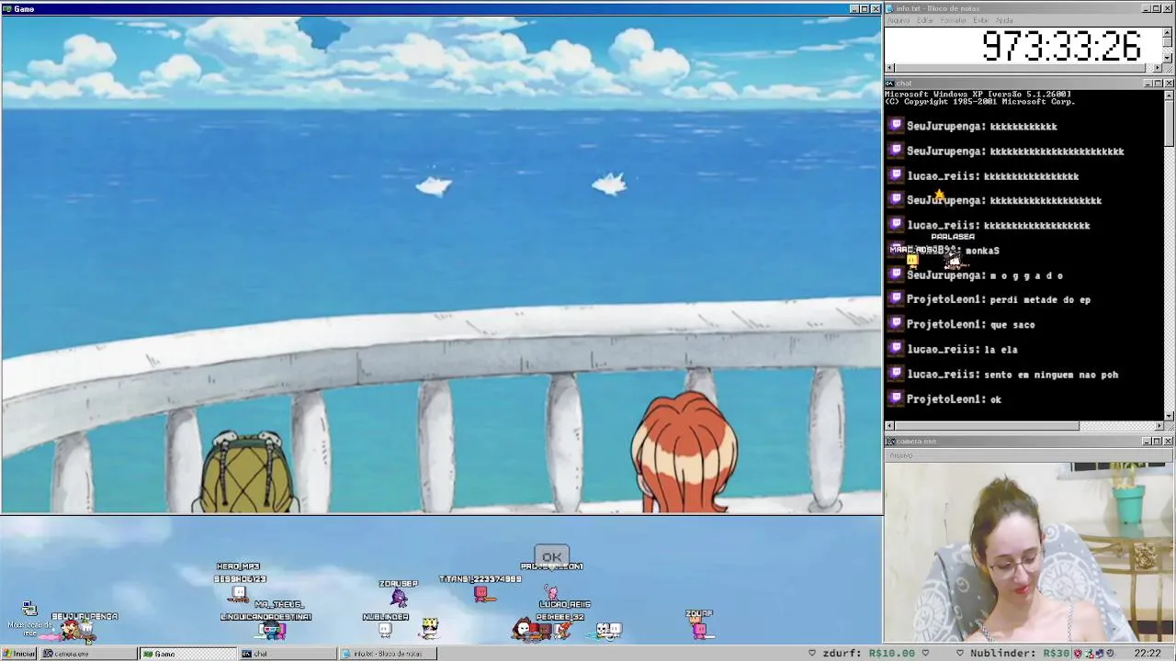Click the TITANS1_223374989 avatar character
Viewport: 1176px width, 661px height.
coord(482,594)
